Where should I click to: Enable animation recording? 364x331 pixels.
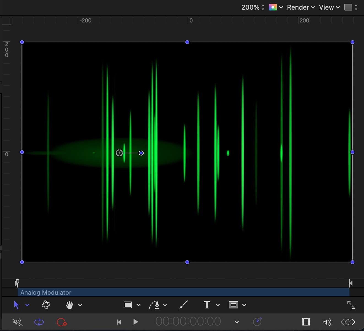pos(62,322)
